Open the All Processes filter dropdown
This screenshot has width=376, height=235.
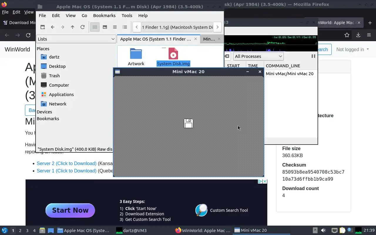[258, 56]
